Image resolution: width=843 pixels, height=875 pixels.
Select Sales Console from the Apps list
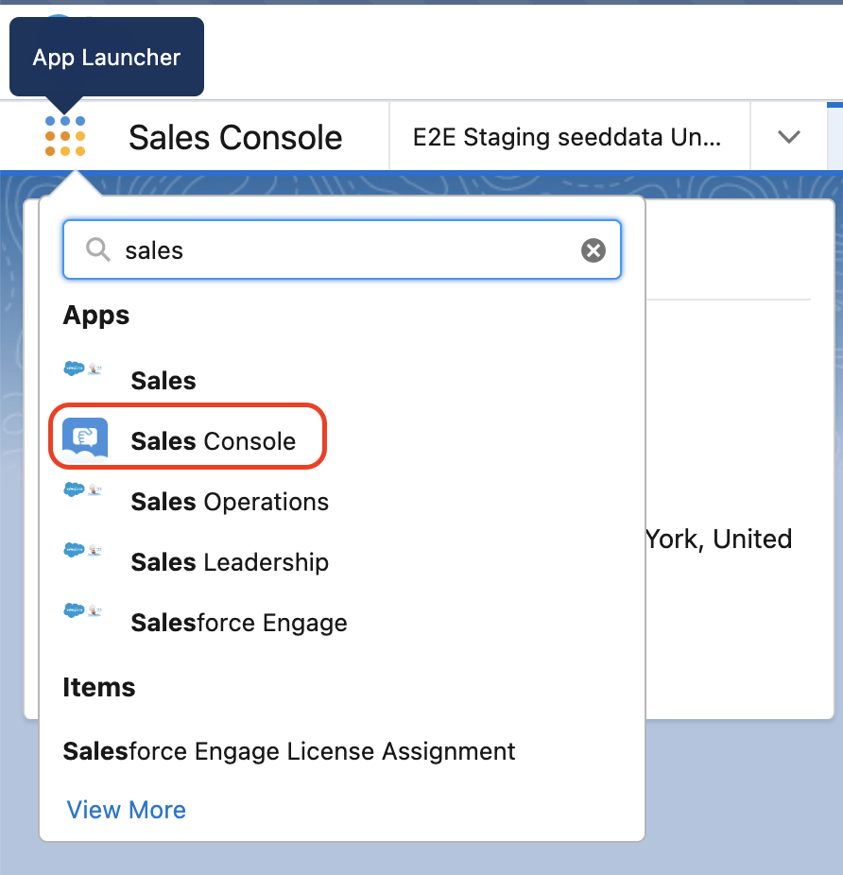click(x=213, y=441)
